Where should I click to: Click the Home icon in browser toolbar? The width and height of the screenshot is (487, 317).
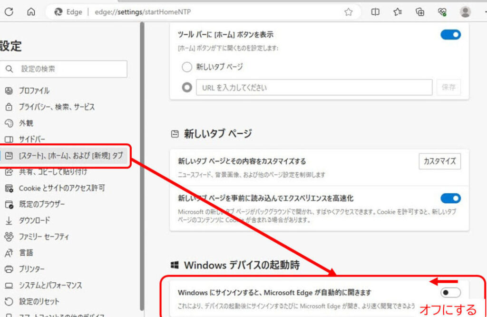[31, 12]
